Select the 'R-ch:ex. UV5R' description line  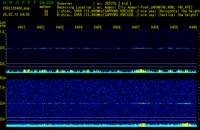pyautogui.click(x=128, y=15)
